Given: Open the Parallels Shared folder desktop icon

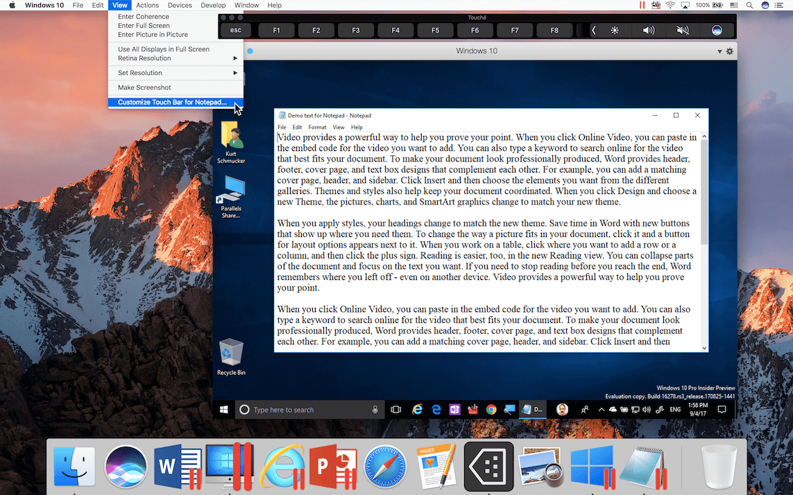Looking at the screenshot, I should pyautogui.click(x=231, y=197).
